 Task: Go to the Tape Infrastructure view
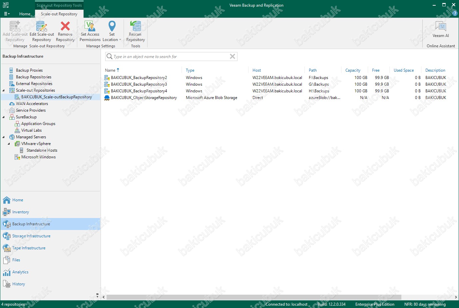tap(29, 248)
